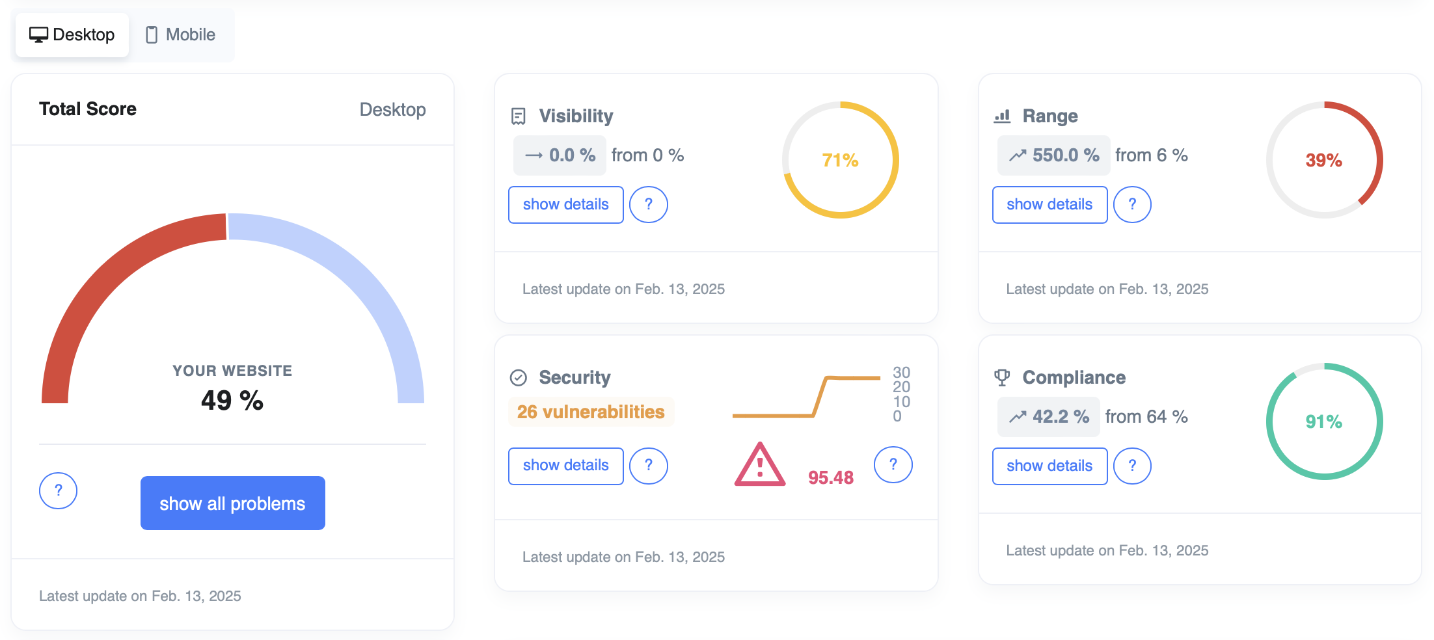Click the trend arrow in 550.0 % badge
This screenshot has height=640, width=1434.
pos(1018,155)
